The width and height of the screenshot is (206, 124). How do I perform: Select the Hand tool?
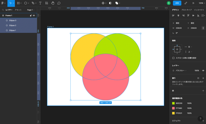53,3
